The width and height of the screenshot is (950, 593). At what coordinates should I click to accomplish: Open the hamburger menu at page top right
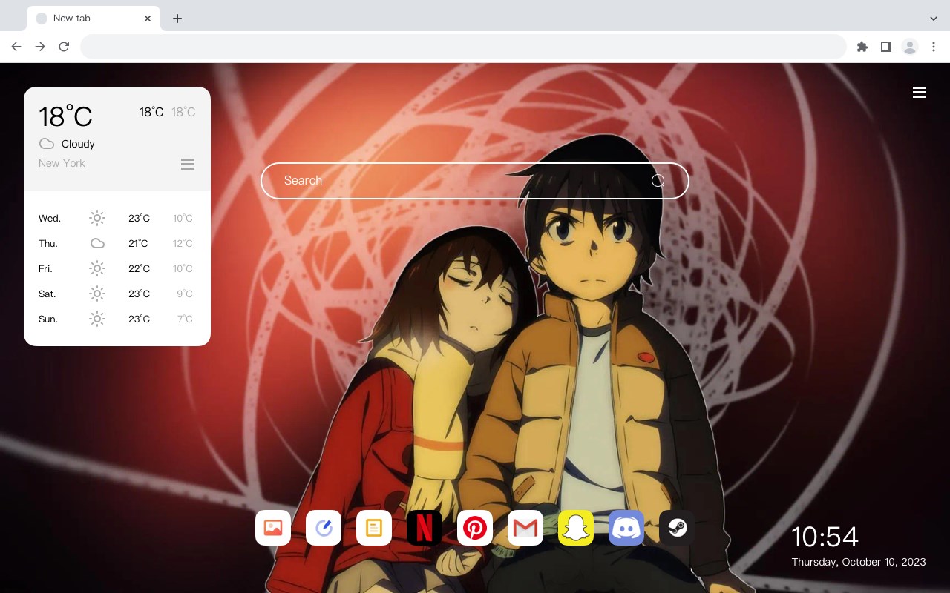coord(920,92)
